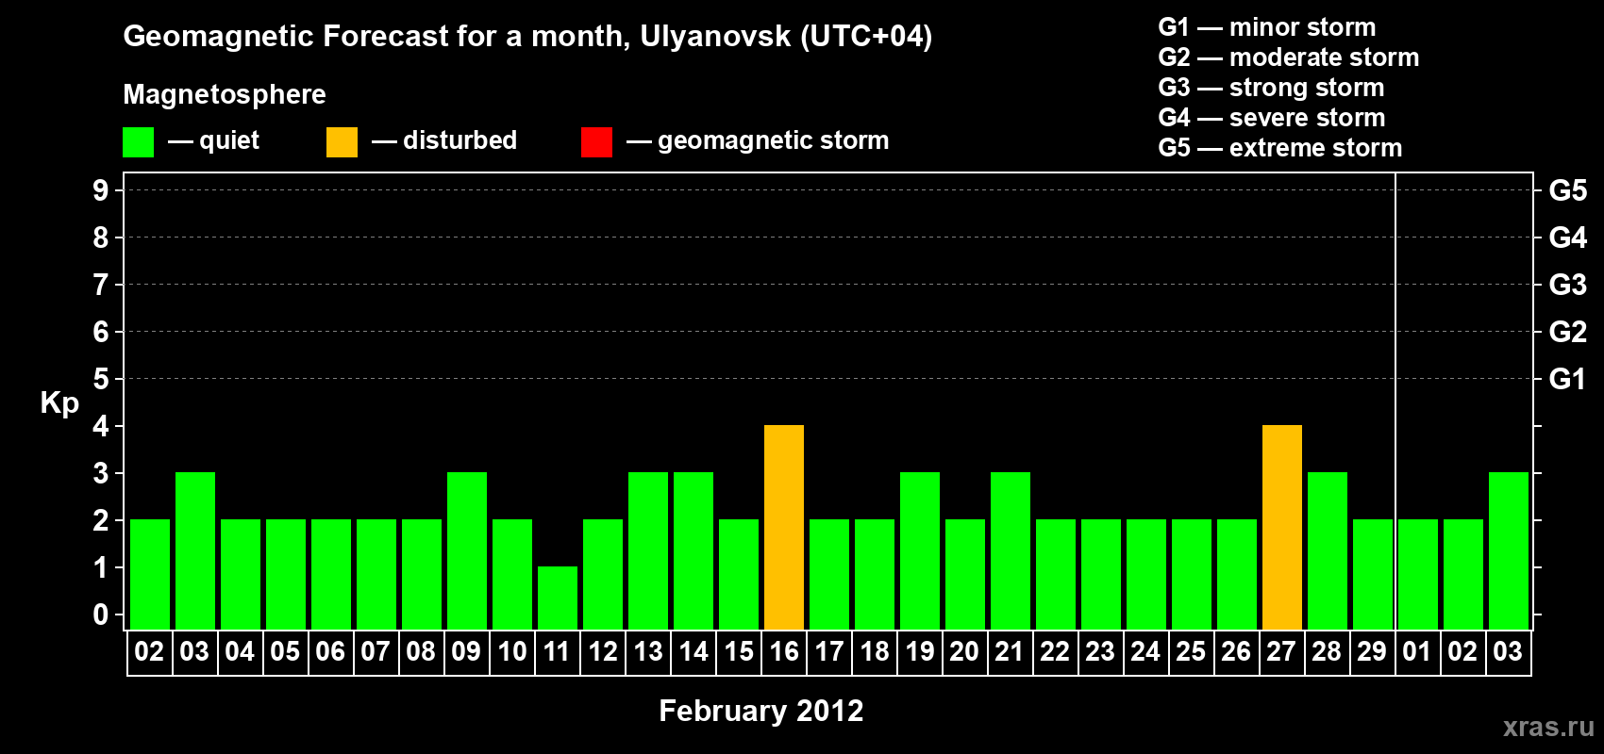Click the 'disturbed' legend text
The width and height of the screenshot is (1604, 754).
(460, 140)
